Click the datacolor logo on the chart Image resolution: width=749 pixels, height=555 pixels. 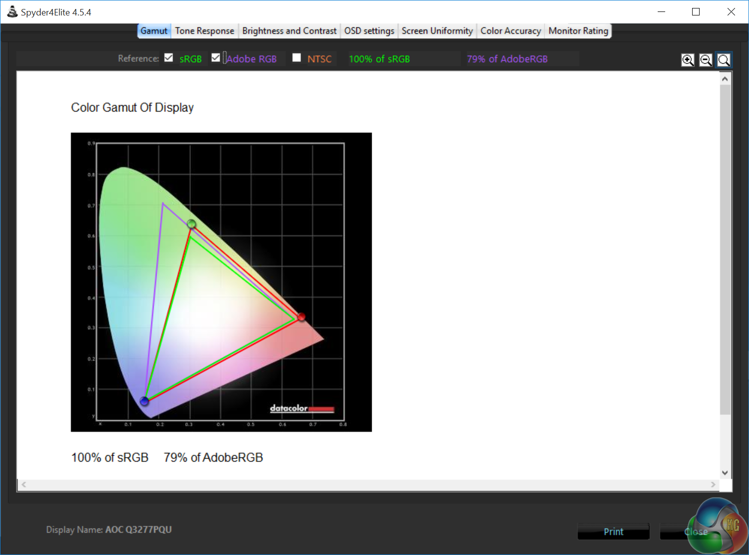click(x=302, y=408)
